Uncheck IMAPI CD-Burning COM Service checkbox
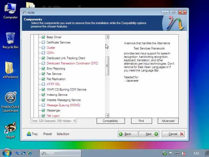Image resolution: width=209 pixels, height=157 pixels. pos(43,89)
